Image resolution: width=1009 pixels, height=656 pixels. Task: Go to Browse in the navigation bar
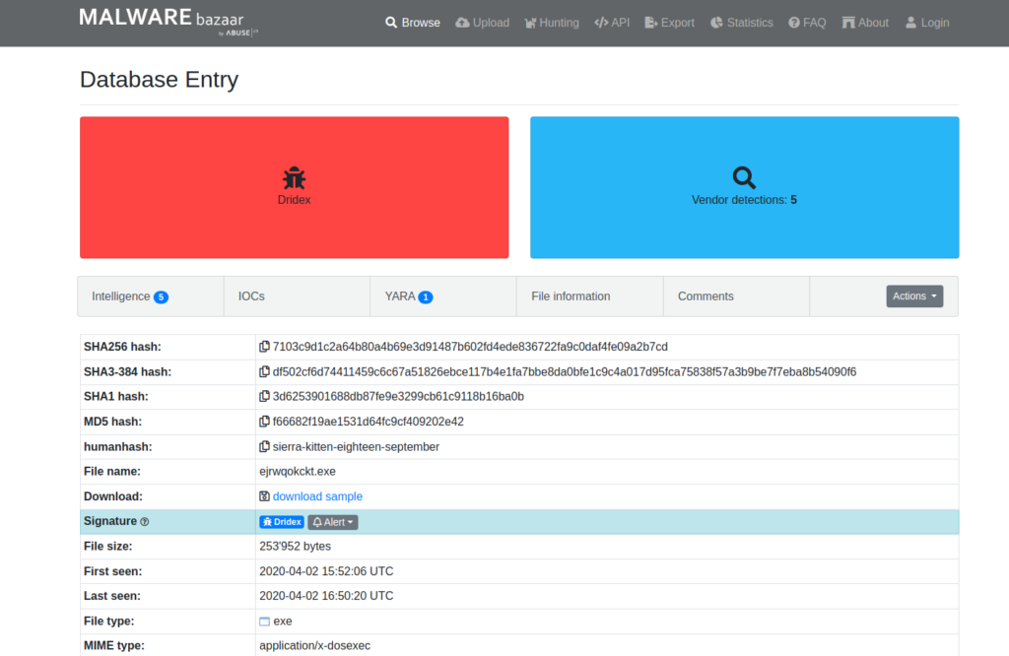click(413, 23)
